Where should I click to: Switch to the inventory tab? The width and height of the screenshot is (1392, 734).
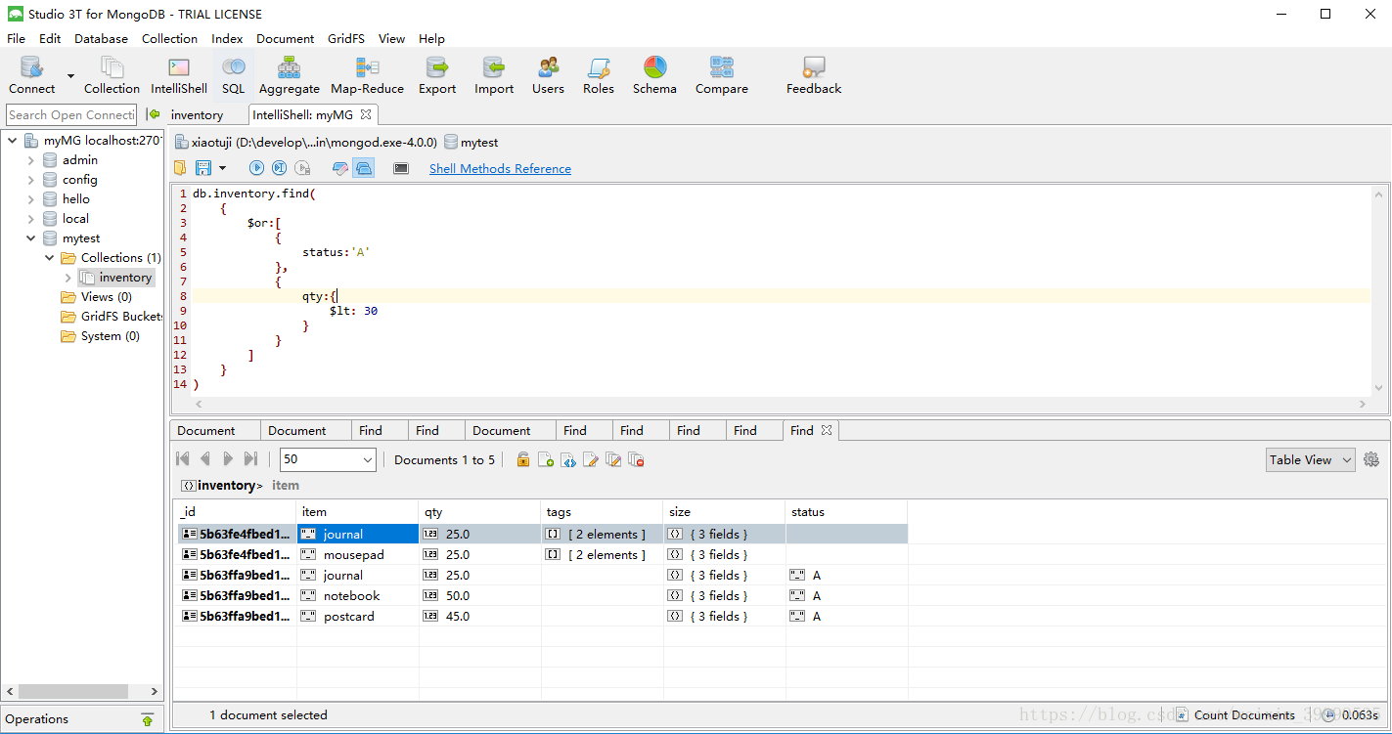[x=197, y=114]
